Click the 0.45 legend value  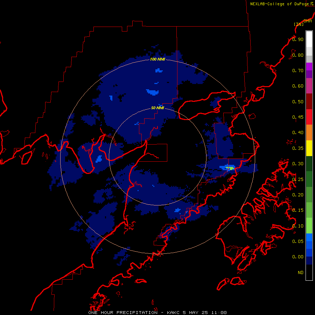pyautogui.click(x=298, y=117)
